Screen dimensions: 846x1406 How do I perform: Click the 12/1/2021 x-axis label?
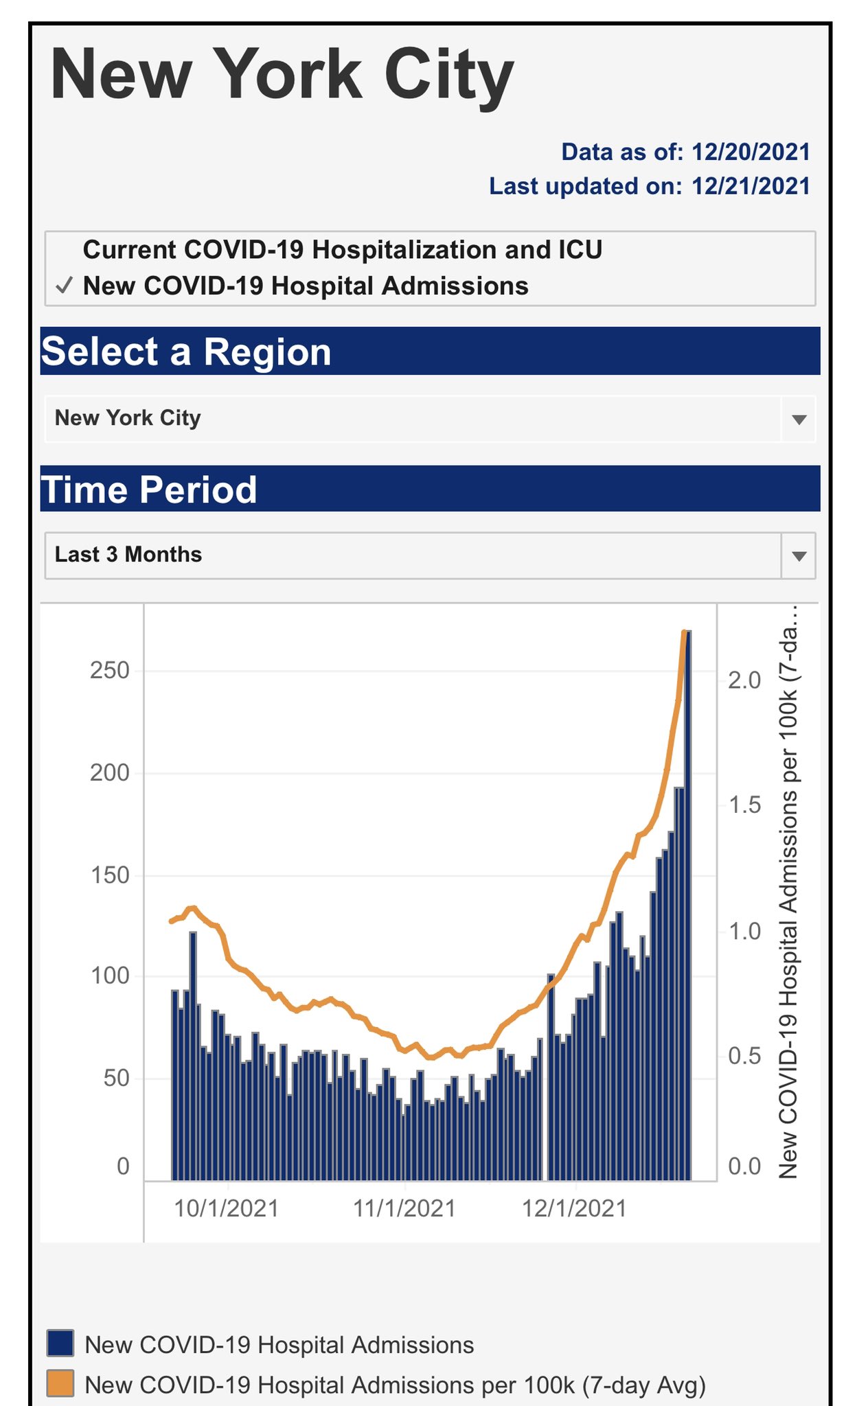[x=575, y=1209]
